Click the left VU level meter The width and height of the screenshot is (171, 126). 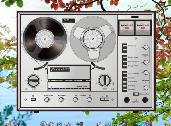[x=127, y=28]
